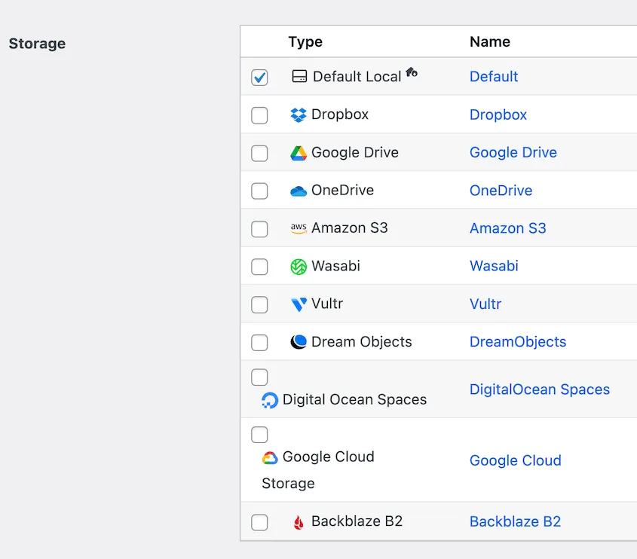
Task: Uncheck the Default Local storage checkbox
Action: (x=259, y=77)
